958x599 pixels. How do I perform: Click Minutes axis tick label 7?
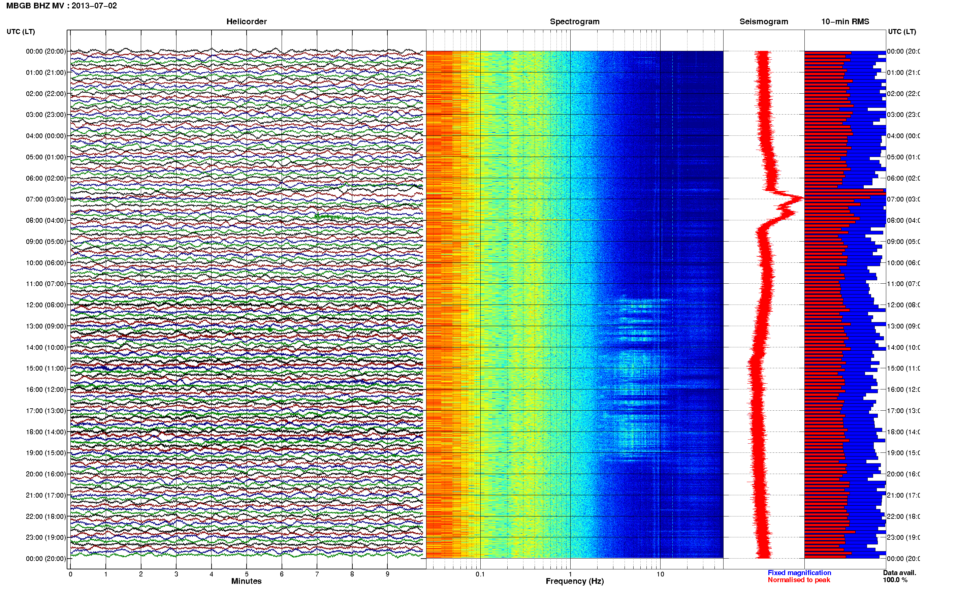[x=317, y=574]
